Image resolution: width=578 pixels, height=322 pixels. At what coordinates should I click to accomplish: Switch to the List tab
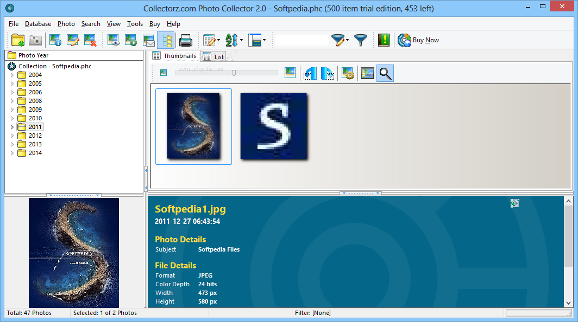[213, 57]
